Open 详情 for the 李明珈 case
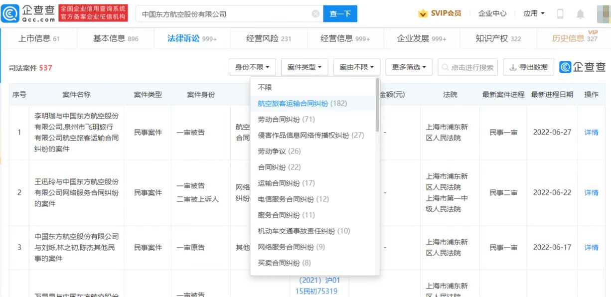611x297 pixels. point(591,133)
